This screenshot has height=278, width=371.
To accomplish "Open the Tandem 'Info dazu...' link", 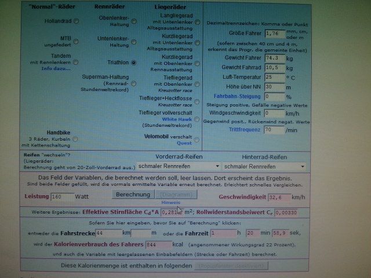I will pyautogui.click(x=55, y=68).
